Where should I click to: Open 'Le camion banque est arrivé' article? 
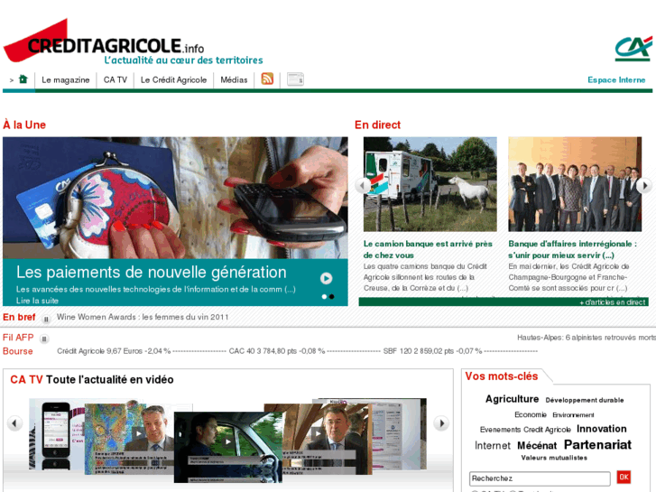click(428, 249)
